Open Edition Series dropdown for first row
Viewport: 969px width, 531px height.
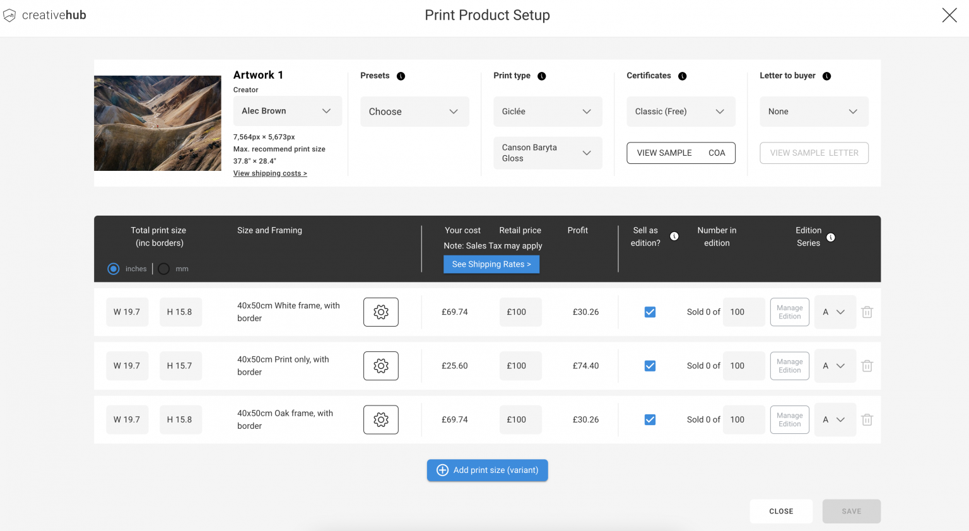(x=835, y=312)
